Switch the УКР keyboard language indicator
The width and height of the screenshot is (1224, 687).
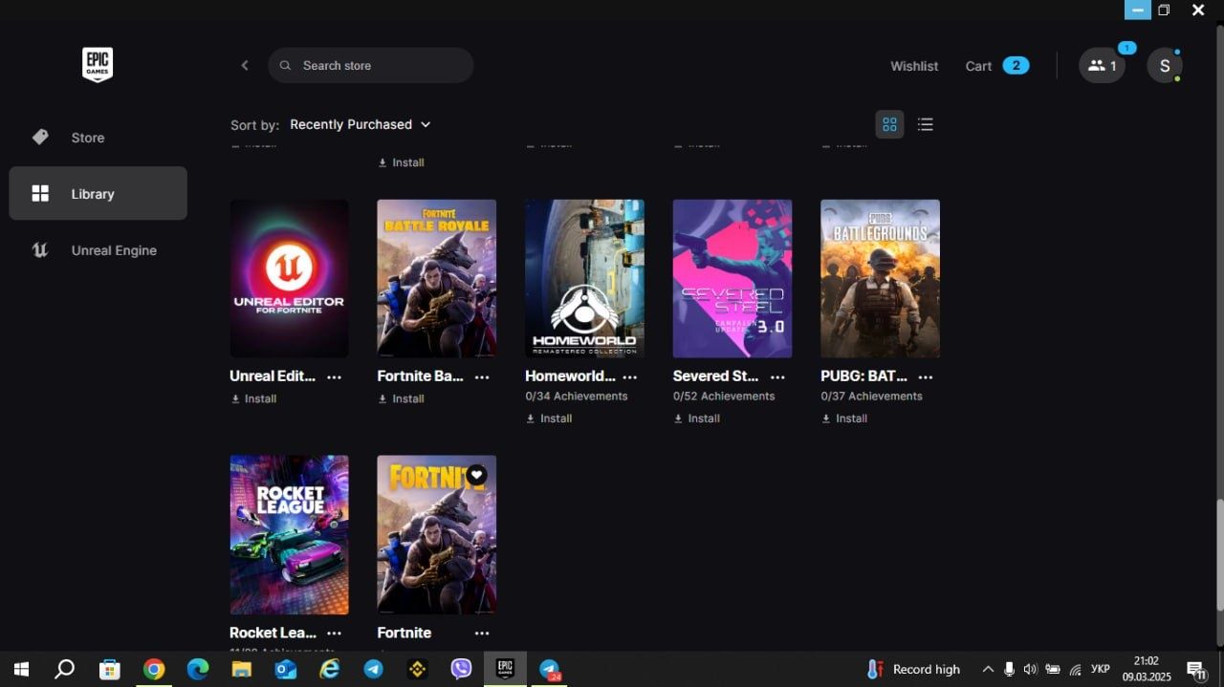point(1101,669)
